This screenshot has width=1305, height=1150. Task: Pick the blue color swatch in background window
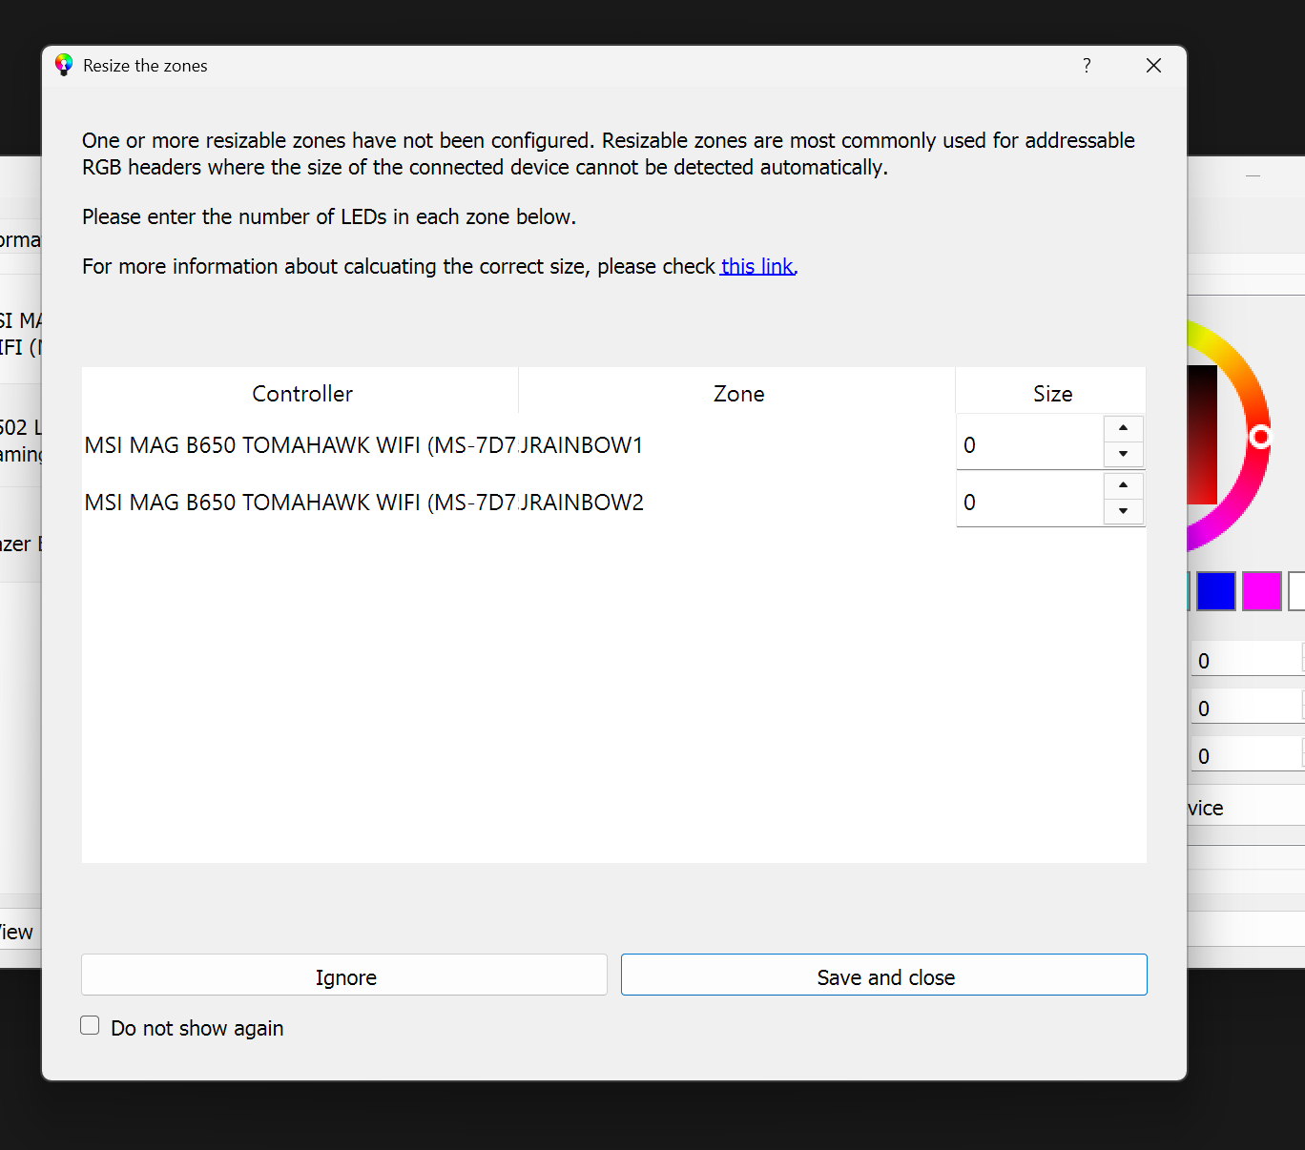pyautogui.click(x=1216, y=591)
